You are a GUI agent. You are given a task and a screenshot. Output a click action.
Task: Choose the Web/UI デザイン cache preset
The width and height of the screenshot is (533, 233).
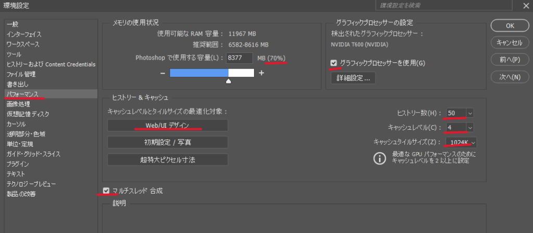click(x=168, y=126)
